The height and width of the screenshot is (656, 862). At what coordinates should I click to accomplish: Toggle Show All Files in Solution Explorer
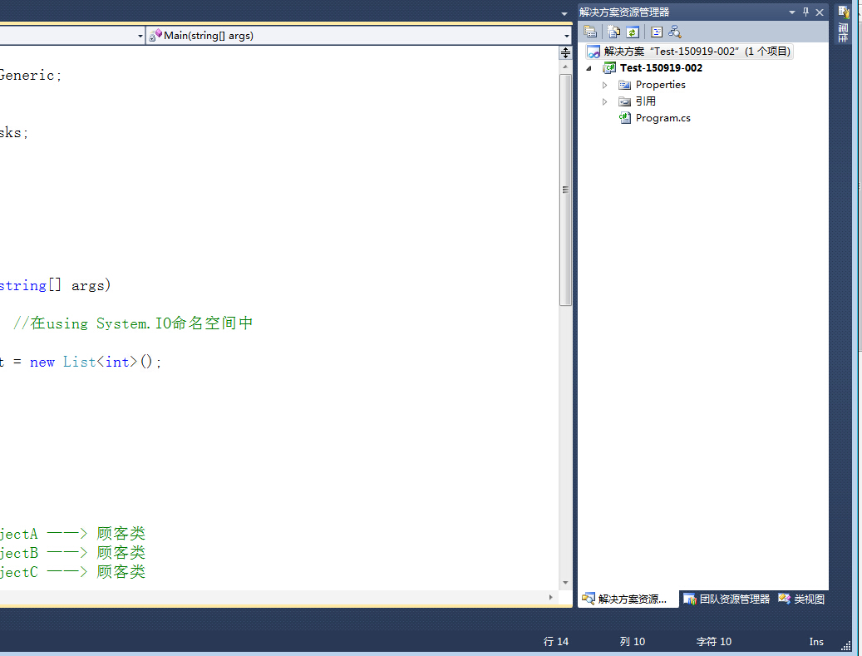(x=613, y=32)
